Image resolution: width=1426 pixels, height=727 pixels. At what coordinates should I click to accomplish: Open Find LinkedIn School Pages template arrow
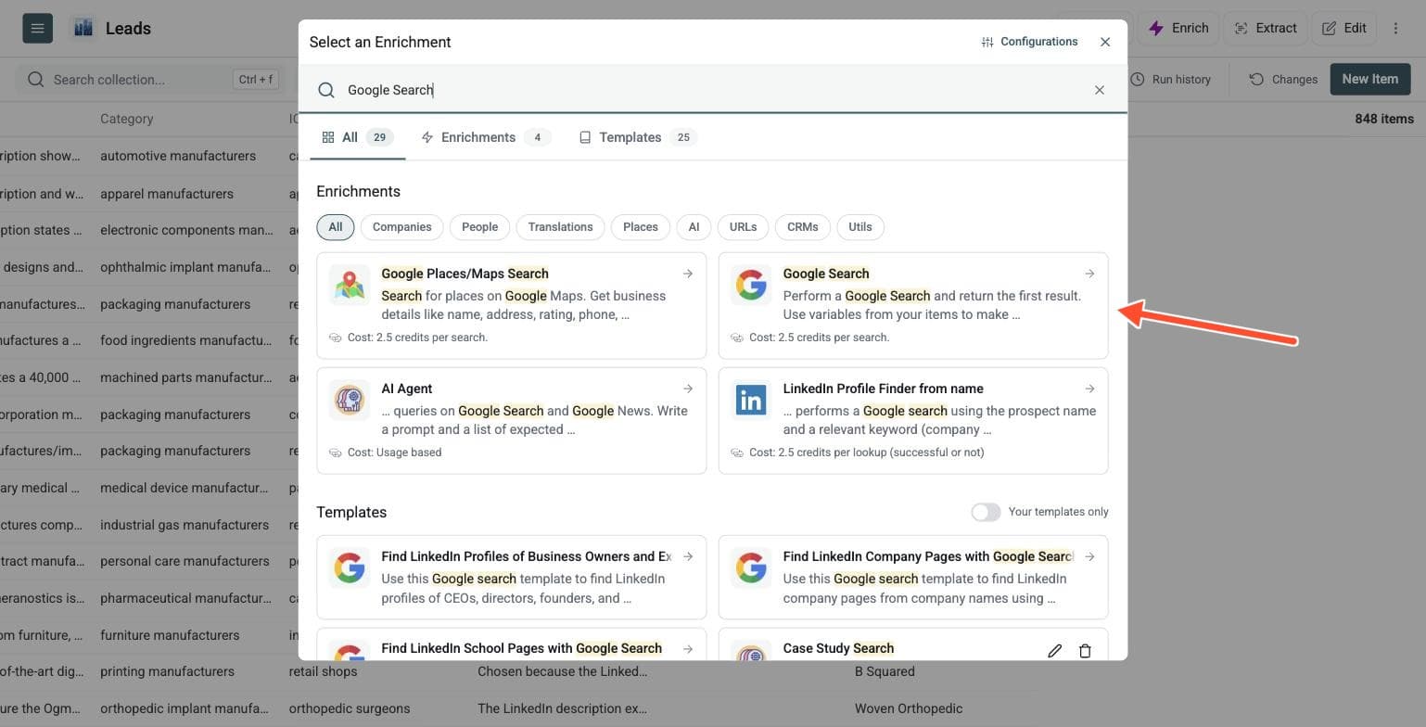[688, 648]
